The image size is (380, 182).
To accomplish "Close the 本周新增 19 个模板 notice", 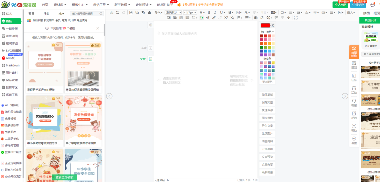I will [x=98, y=28].
